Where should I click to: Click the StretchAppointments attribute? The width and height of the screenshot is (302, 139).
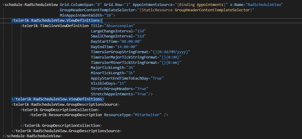tap(112, 94)
